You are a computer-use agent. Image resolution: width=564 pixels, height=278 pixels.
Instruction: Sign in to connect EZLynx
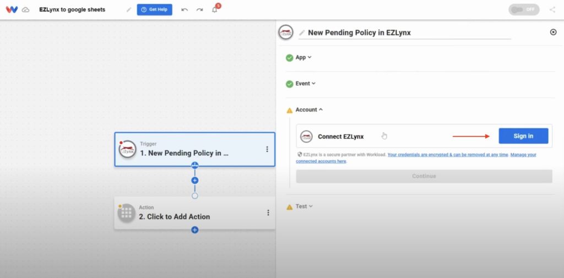[x=523, y=136]
